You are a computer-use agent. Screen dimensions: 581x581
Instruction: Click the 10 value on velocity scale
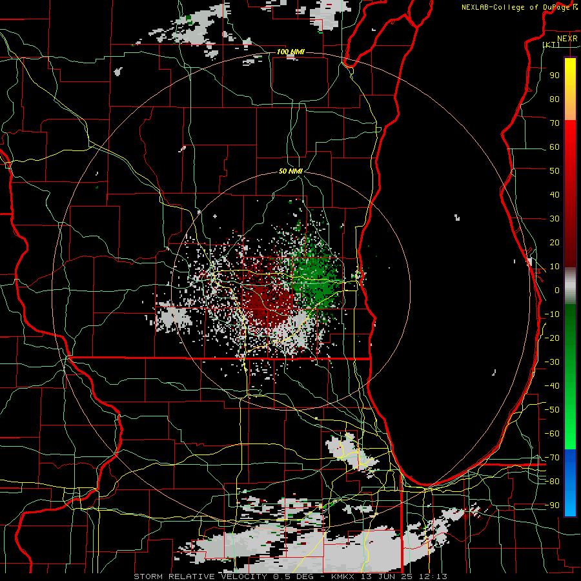(555, 267)
